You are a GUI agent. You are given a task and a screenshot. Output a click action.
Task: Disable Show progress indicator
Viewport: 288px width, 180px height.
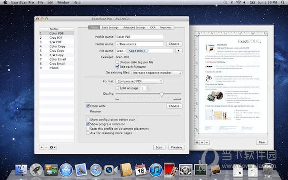88,124
